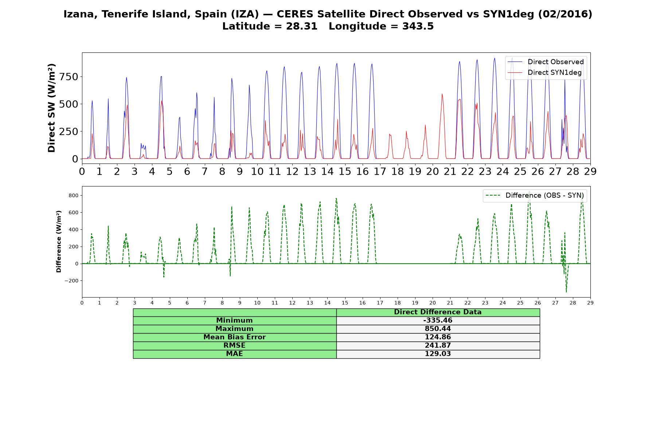This screenshot has width=656, height=437.
Task: Click the red Direct SYN1deg legend line
Action: [515, 72]
